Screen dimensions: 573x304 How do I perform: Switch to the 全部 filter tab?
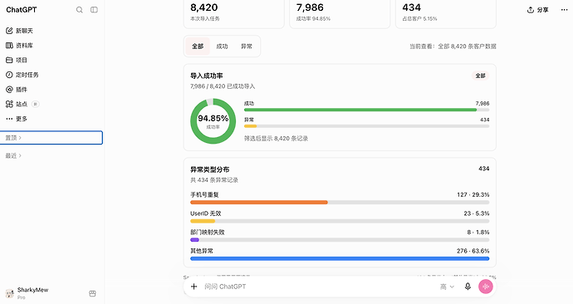198,47
